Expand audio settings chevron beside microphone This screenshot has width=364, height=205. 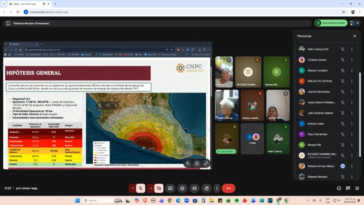[133, 188]
